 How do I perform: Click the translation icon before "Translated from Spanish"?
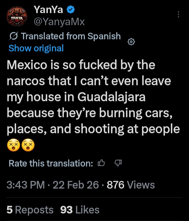tap(13, 36)
